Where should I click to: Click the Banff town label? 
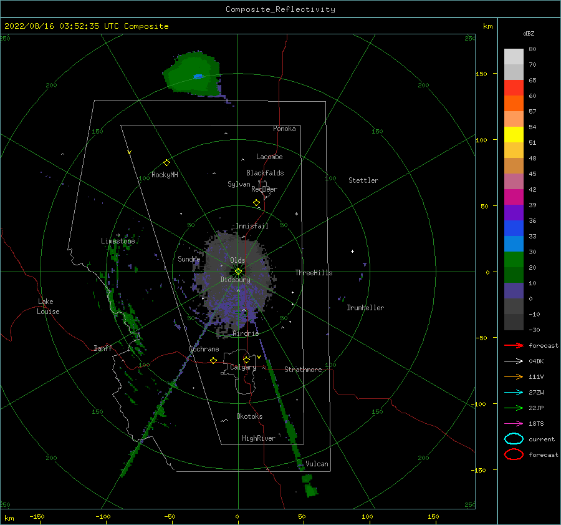(x=103, y=348)
